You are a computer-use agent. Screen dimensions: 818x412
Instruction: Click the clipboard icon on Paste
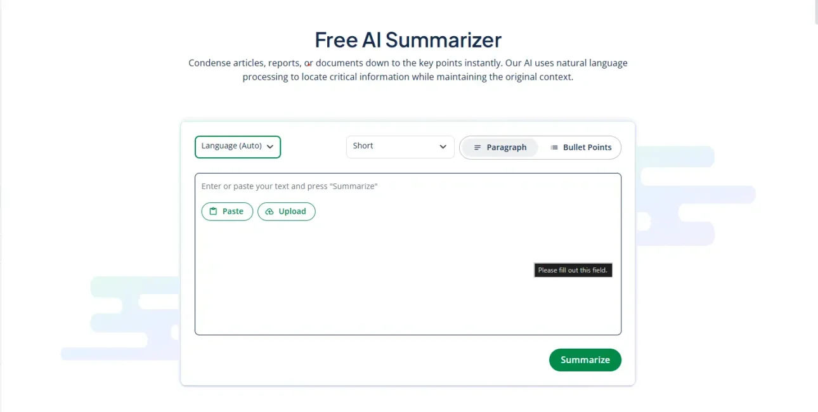point(214,212)
